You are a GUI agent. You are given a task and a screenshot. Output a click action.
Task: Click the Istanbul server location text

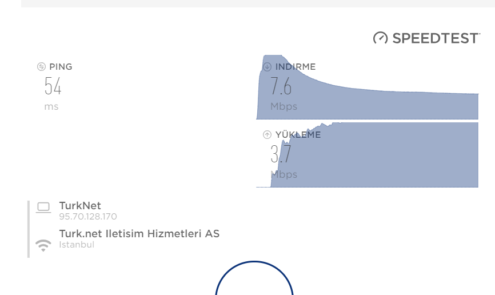point(77,245)
